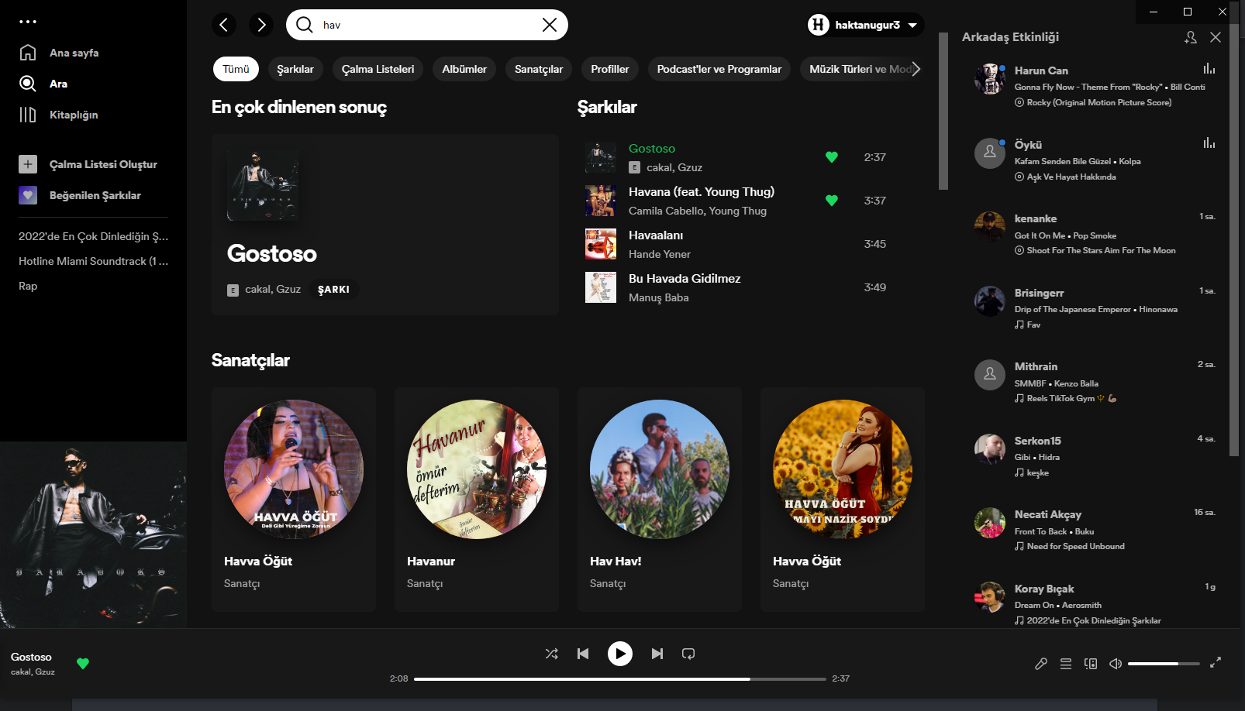Screen dimensions: 1245x711
Task: Toggle repeat mode
Action: click(688, 654)
